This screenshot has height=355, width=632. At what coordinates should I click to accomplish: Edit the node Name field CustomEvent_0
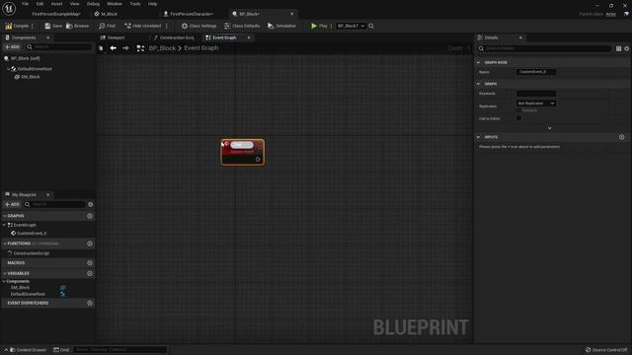(x=536, y=72)
